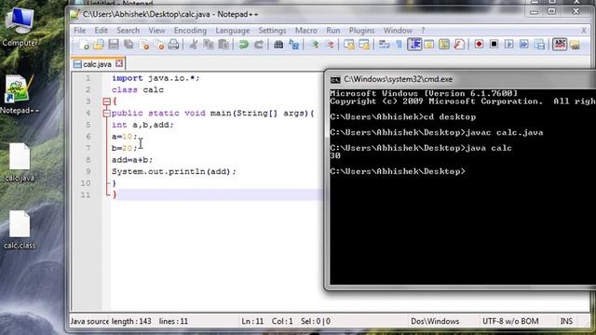596x335 pixels.
Task: Click the Zoom In toolbar icon
Action: [315, 45]
